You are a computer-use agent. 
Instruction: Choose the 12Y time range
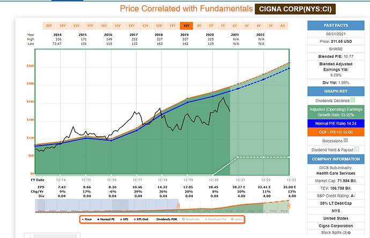159,26
